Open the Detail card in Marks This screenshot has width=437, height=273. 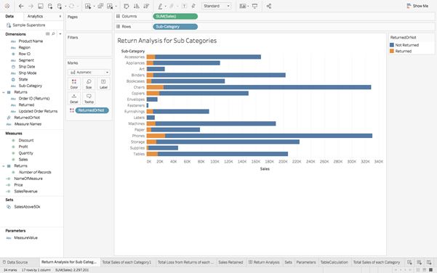point(74,99)
